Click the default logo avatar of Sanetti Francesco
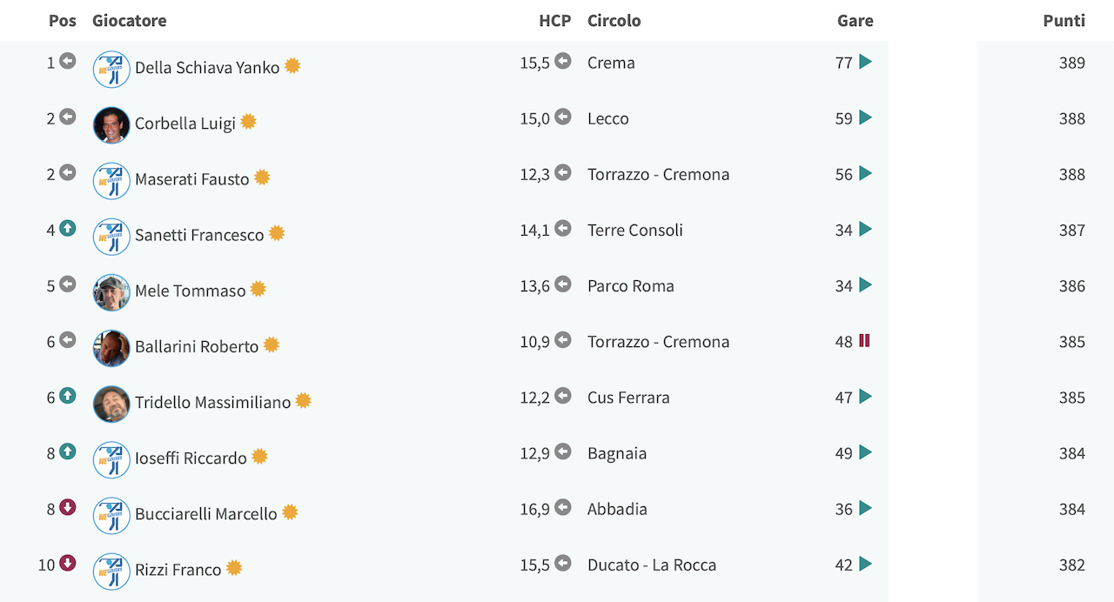The width and height of the screenshot is (1114, 602). pyautogui.click(x=111, y=237)
